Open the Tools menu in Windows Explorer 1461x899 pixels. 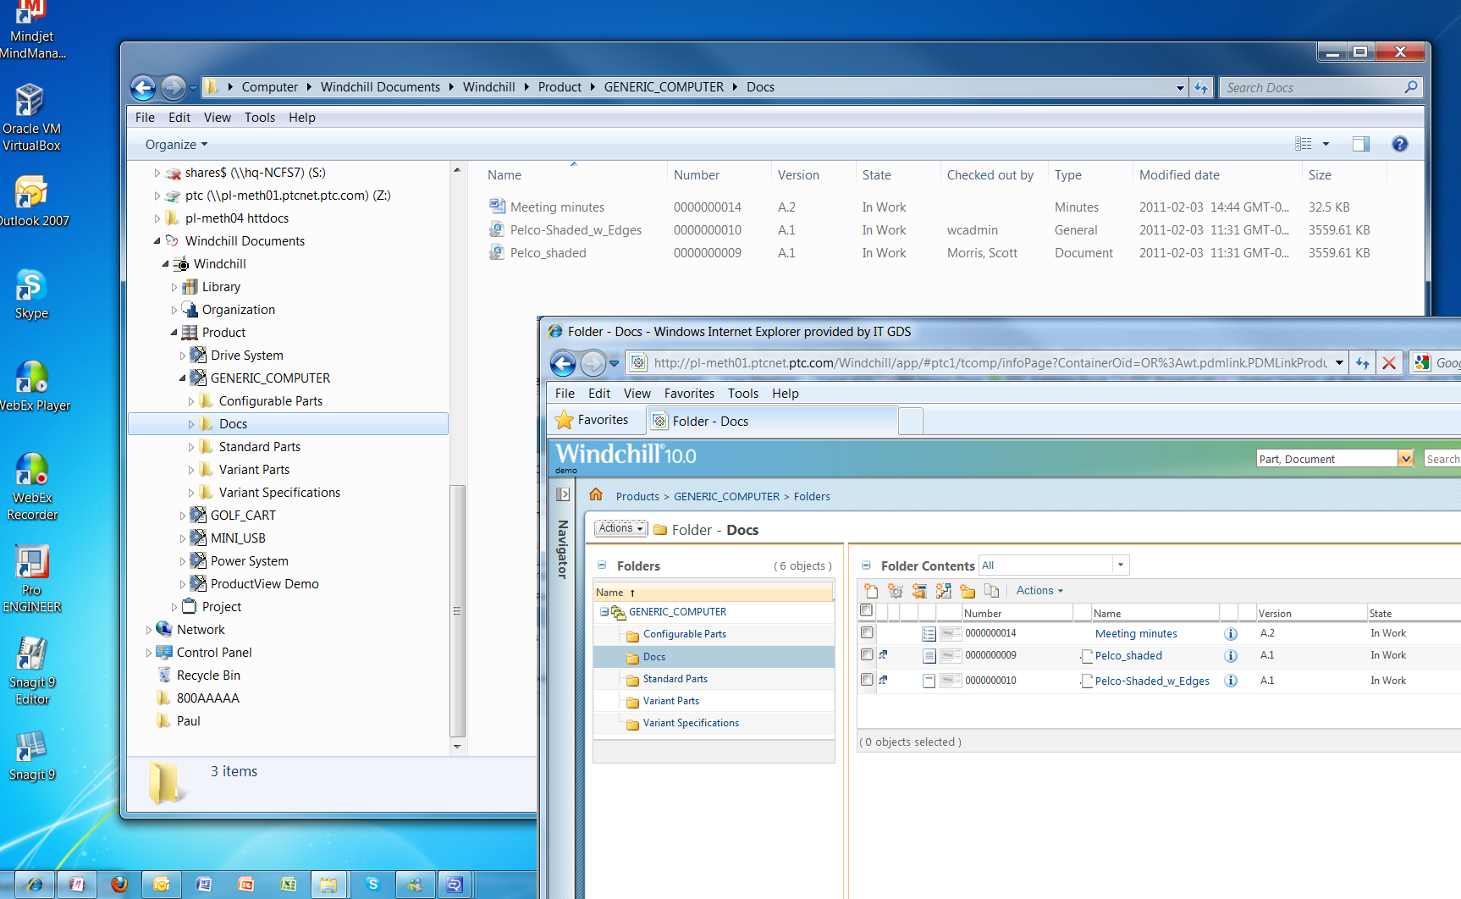click(x=260, y=118)
